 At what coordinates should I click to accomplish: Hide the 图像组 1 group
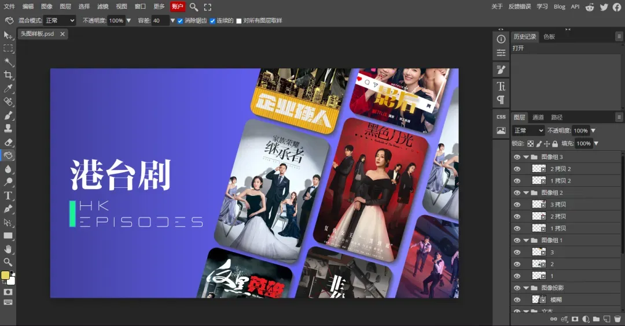pyautogui.click(x=517, y=240)
